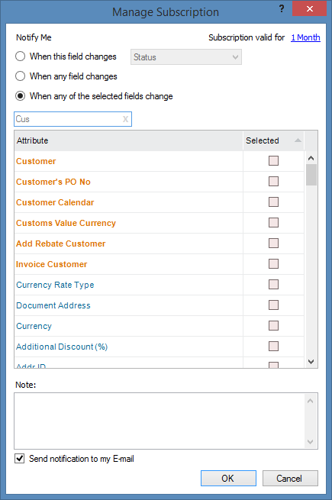Image resolution: width=332 pixels, height=500 pixels.
Task: Click the scroll up arrow of attribute list
Action: click(x=311, y=158)
